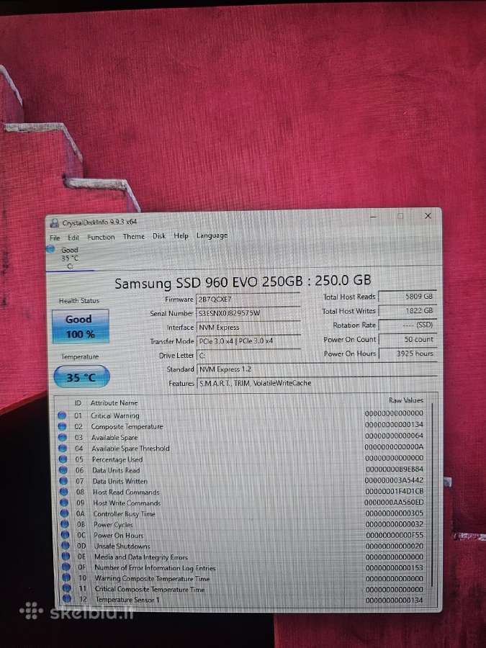This screenshot has width=486, height=648.
Task: Select the Host Write Commands attribute name
Action: [x=127, y=503]
